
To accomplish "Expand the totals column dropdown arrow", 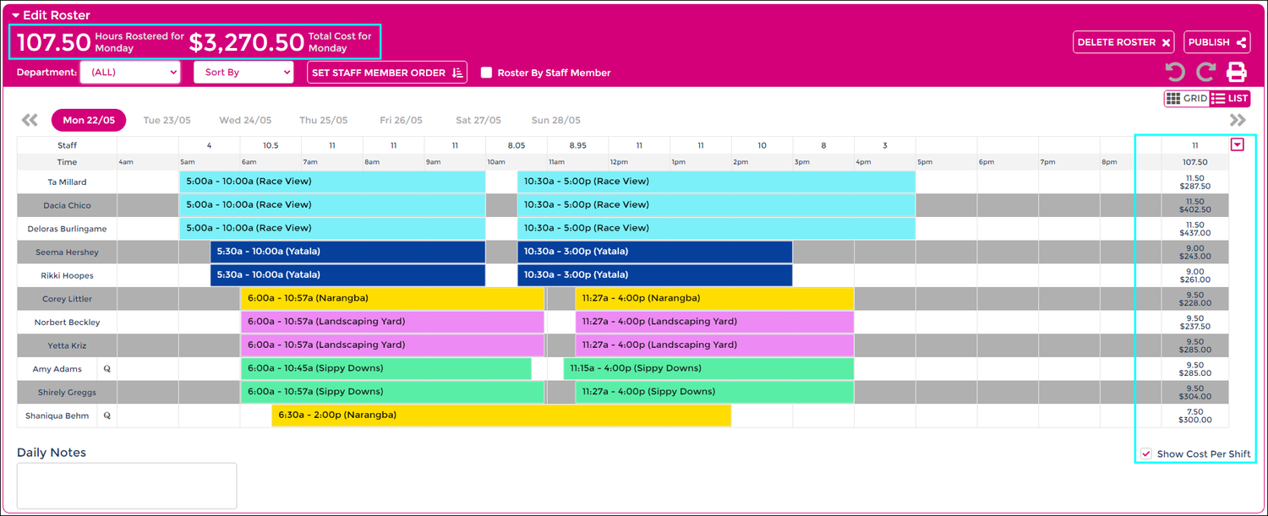I will click(1238, 145).
